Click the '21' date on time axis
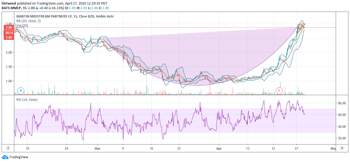 click(x=273, y=148)
